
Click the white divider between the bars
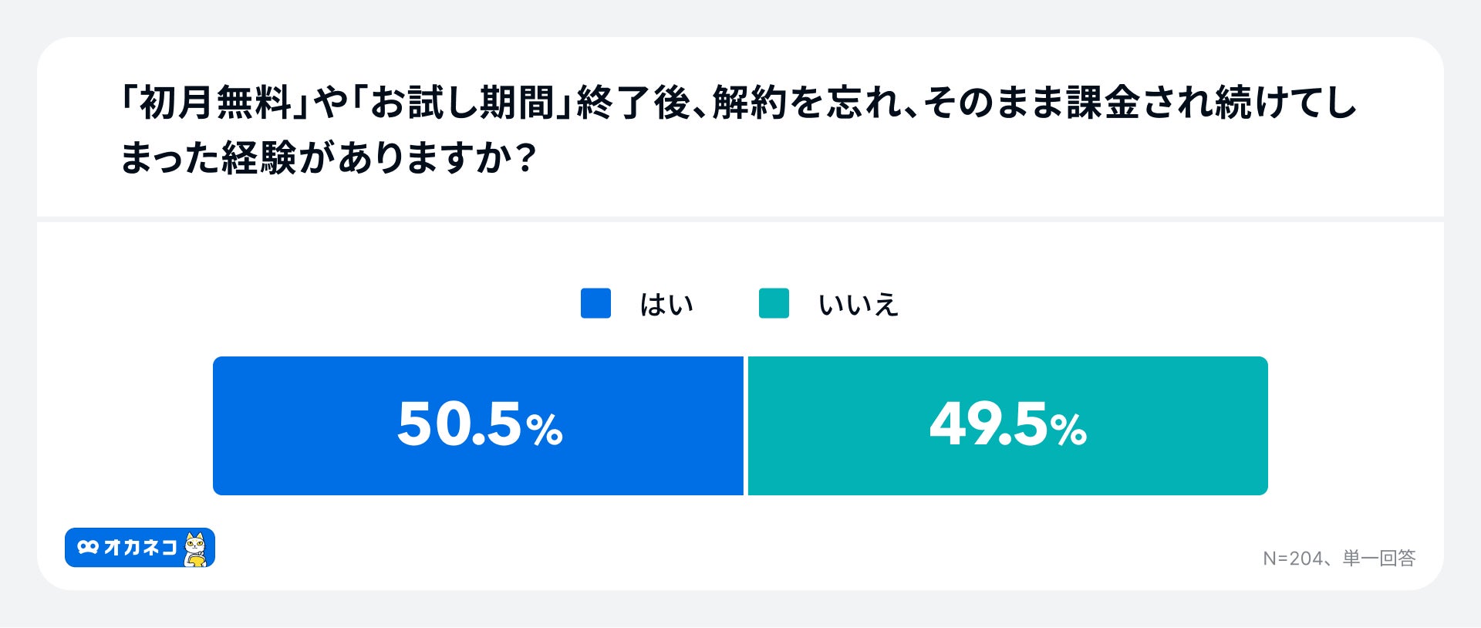click(746, 426)
